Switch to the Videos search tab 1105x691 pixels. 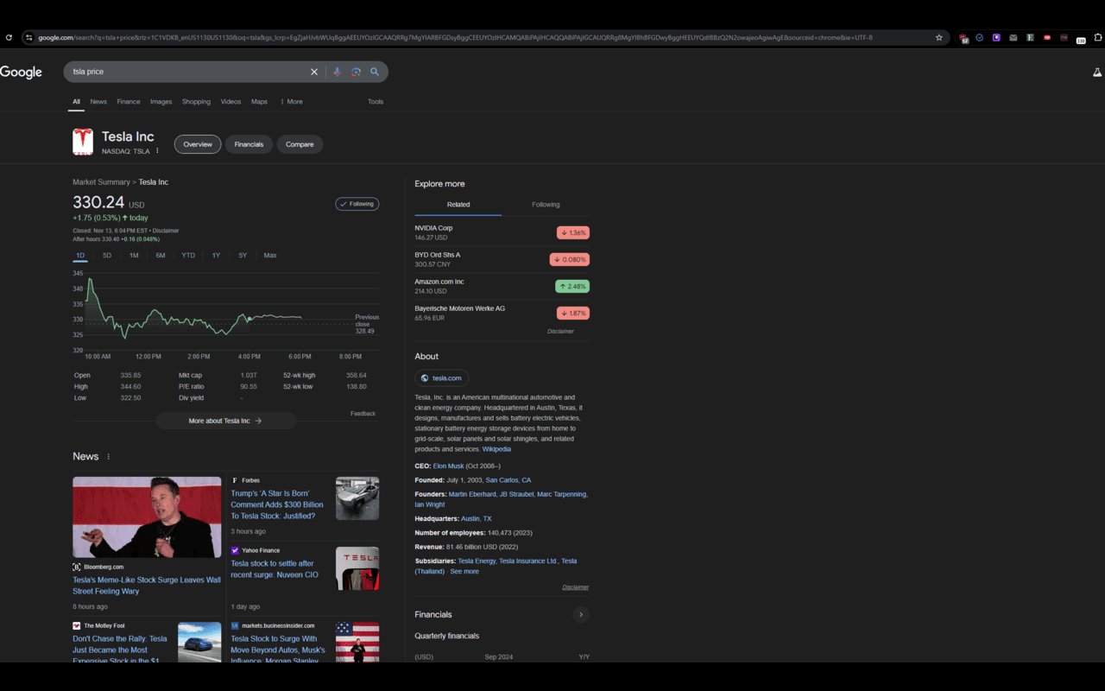point(230,102)
